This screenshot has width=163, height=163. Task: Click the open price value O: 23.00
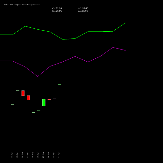57,11
